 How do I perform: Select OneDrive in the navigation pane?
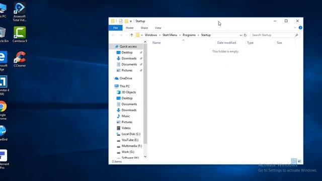pyautogui.click(x=126, y=78)
